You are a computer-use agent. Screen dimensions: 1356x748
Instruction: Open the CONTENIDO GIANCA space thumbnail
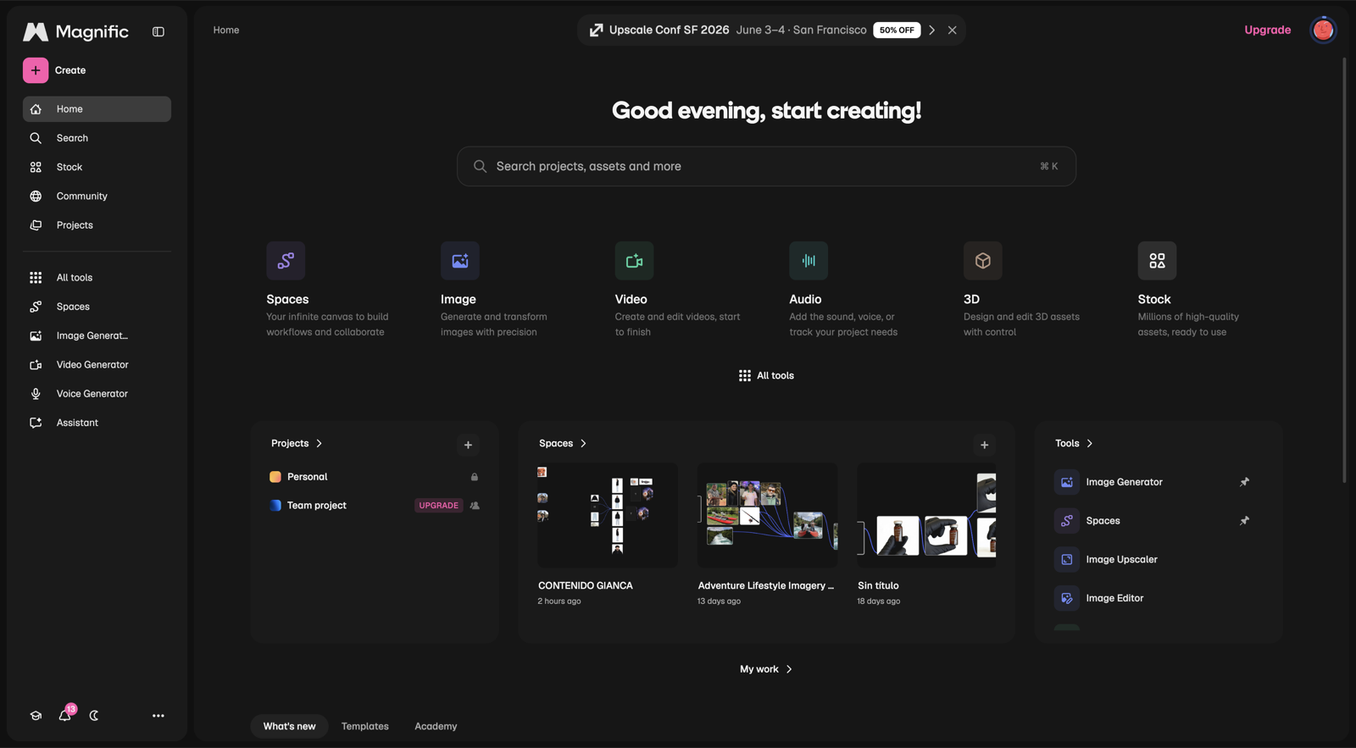coord(608,515)
